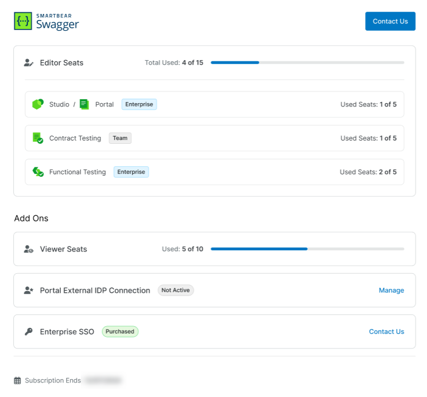Click the Viewer Seats user-eye icon

click(x=28, y=249)
